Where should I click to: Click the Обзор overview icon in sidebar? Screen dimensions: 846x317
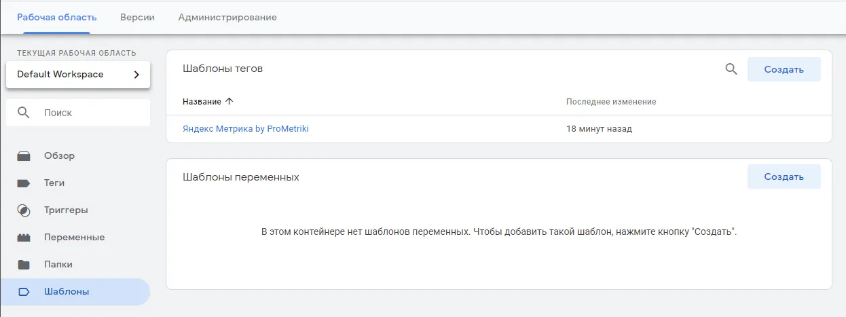pyautogui.click(x=24, y=156)
